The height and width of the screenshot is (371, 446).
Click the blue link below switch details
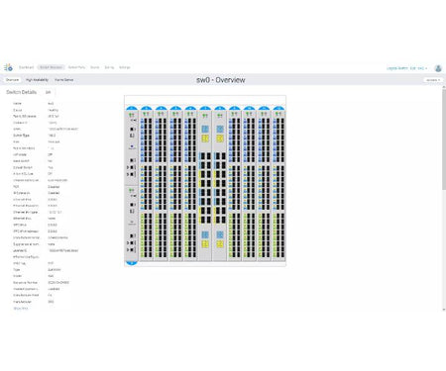click(x=21, y=309)
